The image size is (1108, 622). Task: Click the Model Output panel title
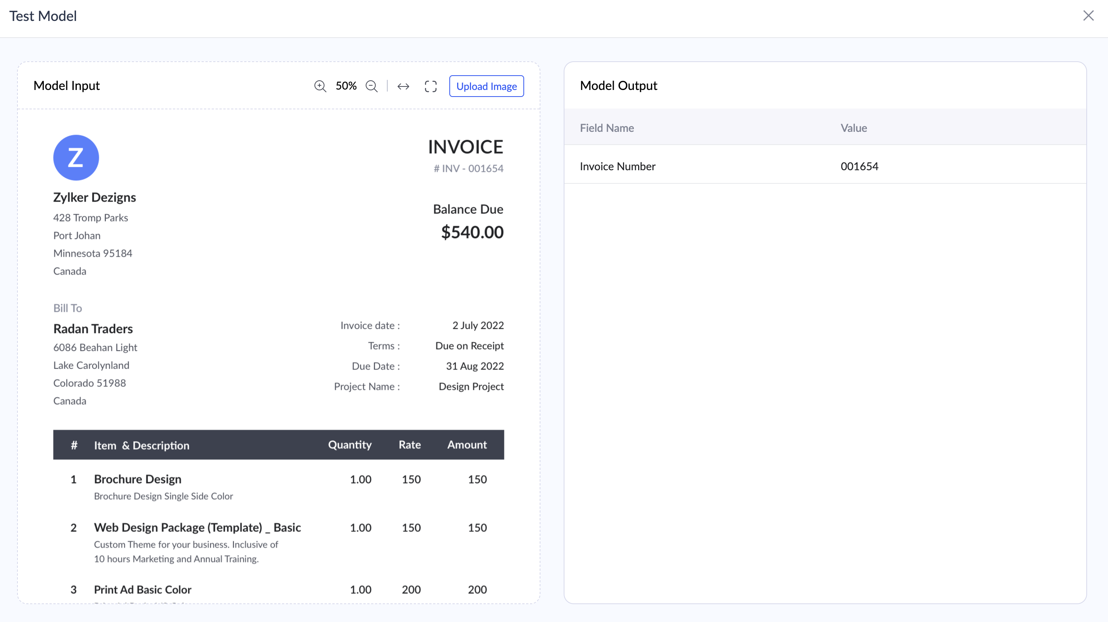[x=618, y=86]
